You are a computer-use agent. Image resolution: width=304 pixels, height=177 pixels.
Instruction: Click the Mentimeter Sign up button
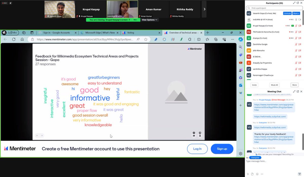click(x=222, y=149)
